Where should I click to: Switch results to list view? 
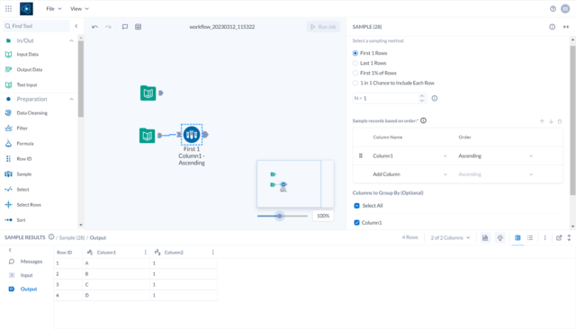(530, 237)
